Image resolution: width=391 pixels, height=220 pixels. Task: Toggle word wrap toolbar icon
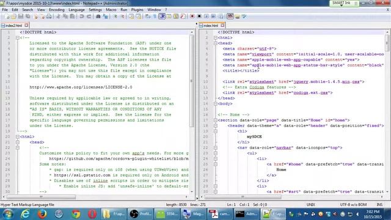(148, 16)
